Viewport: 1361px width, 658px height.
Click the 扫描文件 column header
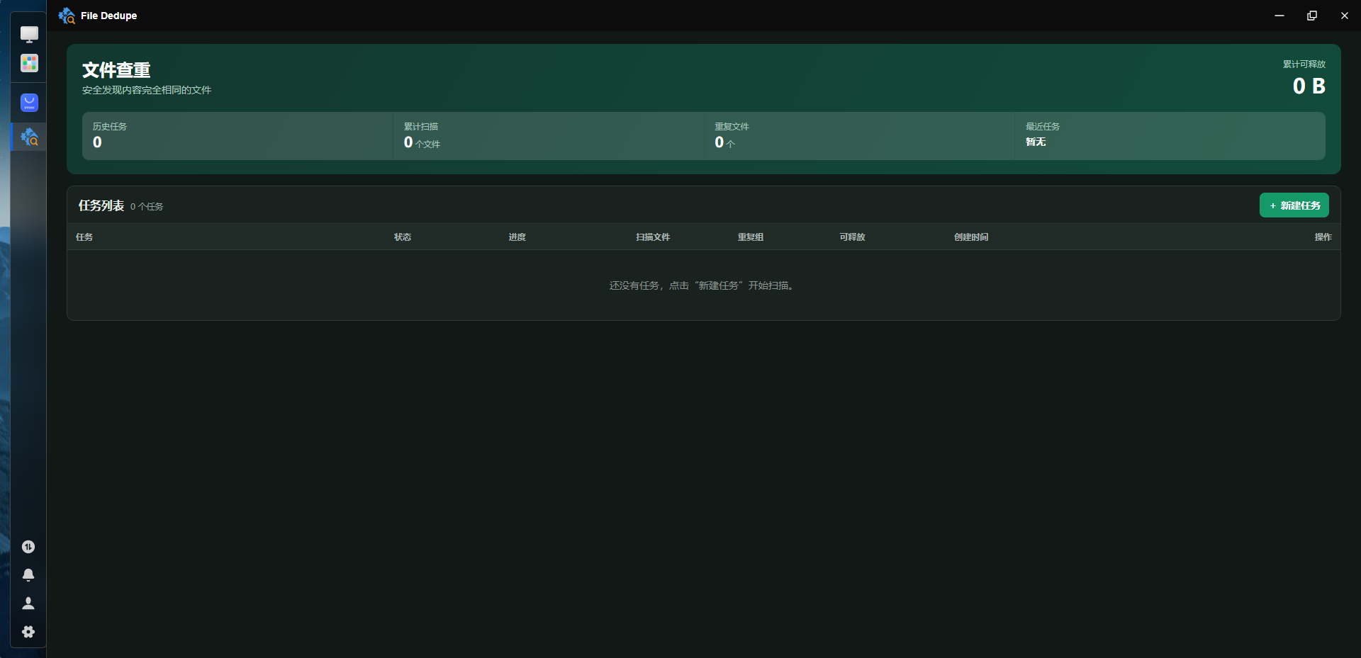click(x=653, y=237)
